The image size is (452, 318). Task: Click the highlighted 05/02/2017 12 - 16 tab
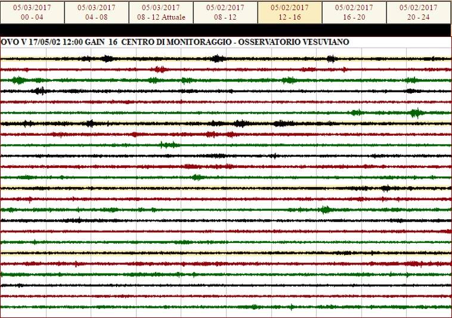tap(290, 12)
